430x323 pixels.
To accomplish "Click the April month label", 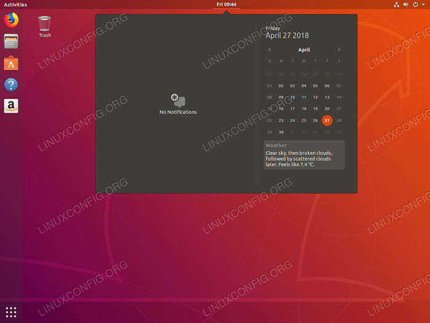I will point(304,50).
